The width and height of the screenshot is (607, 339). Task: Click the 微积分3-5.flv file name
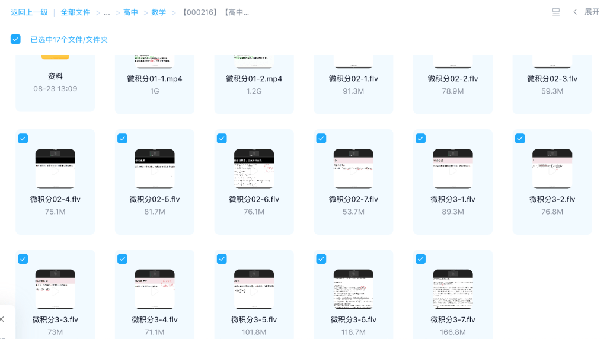click(x=254, y=319)
